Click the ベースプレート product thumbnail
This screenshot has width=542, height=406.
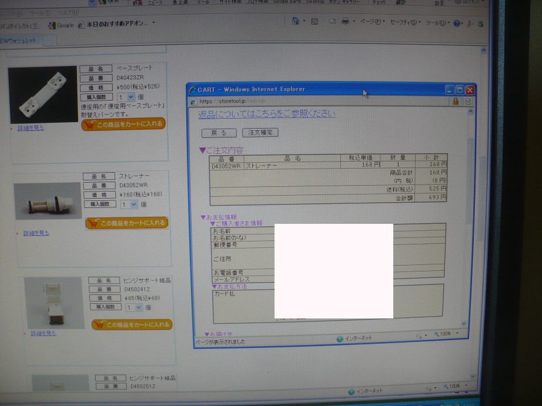point(42,95)
